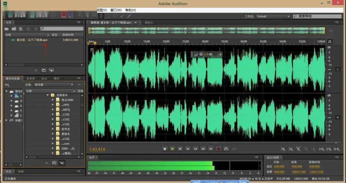346x183 pixels.
Task: Toggle the right channel R enable button
Action: [x=337, y=117]
